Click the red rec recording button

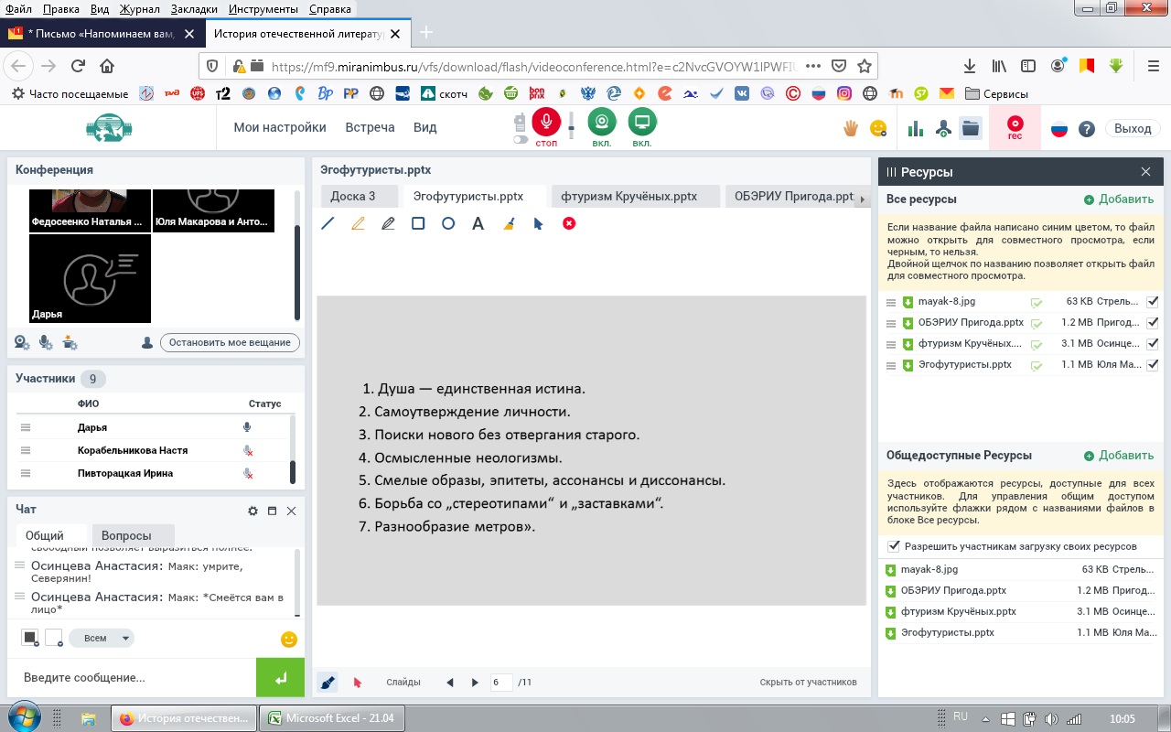1015,127
